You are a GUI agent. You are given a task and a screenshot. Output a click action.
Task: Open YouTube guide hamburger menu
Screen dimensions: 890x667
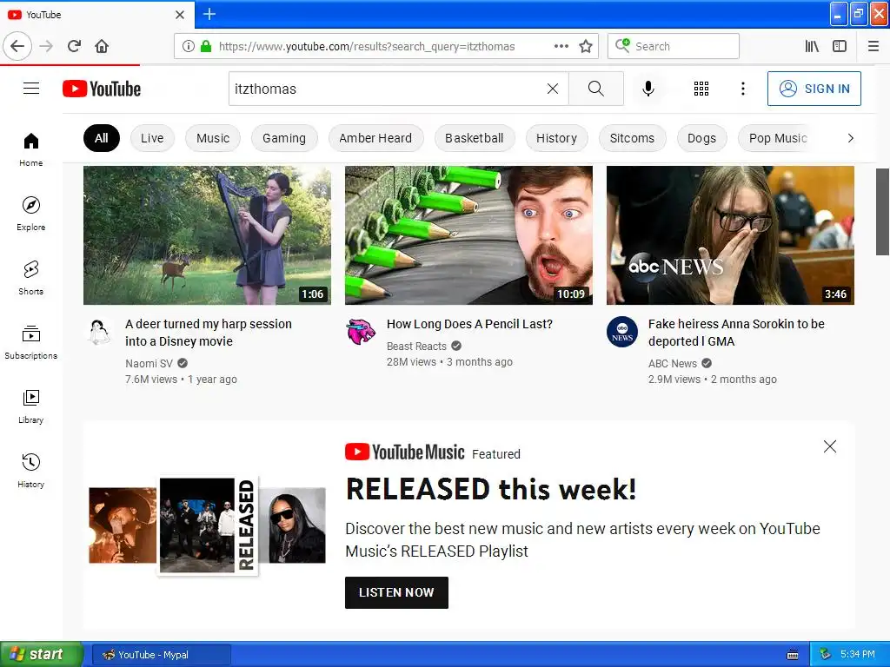point(31,89)
